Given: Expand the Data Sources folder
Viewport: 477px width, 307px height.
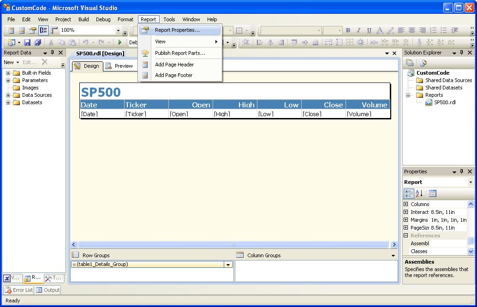Looking at the screenshot, I should [x=8, y=95].
